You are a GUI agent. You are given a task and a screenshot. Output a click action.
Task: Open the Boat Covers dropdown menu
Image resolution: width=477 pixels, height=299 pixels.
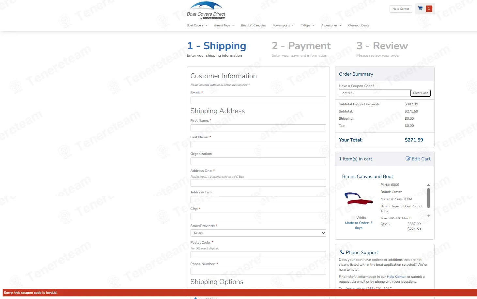tap(197, 25)
